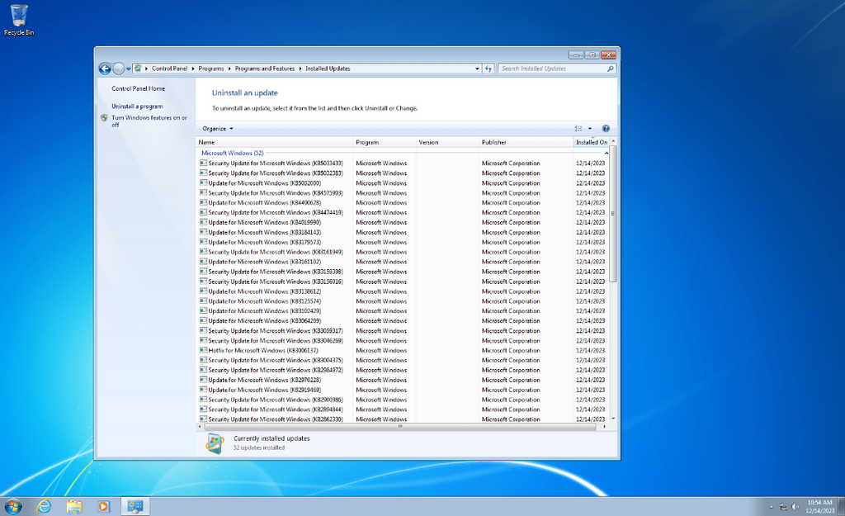Click icon of Update KB3184143
Screen dimensions: 845x516
pyautogui.click(x=203, y=232)
